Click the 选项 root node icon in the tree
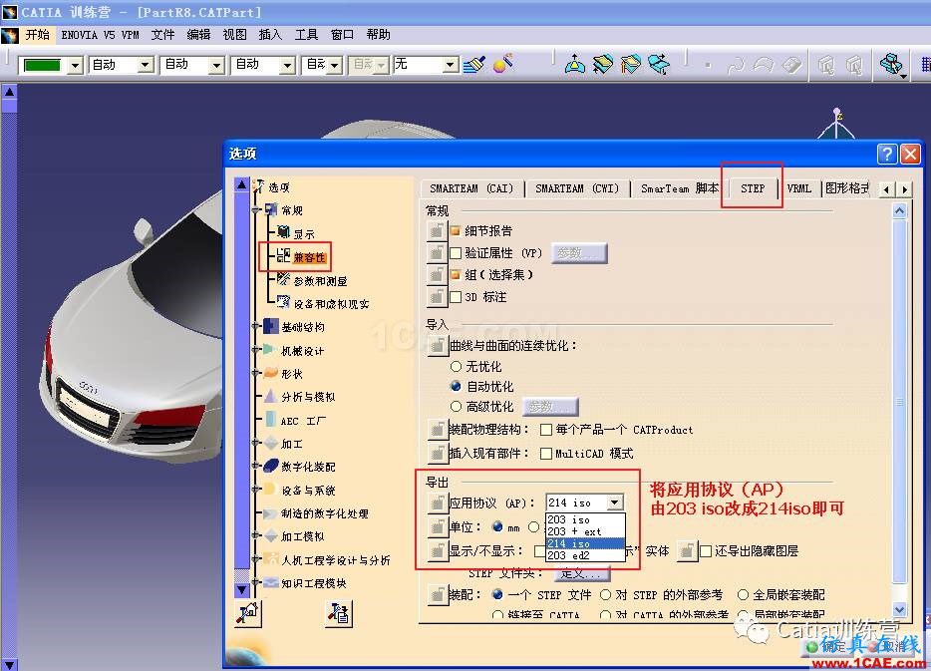 pyautogui.click(x=258, y=186)
